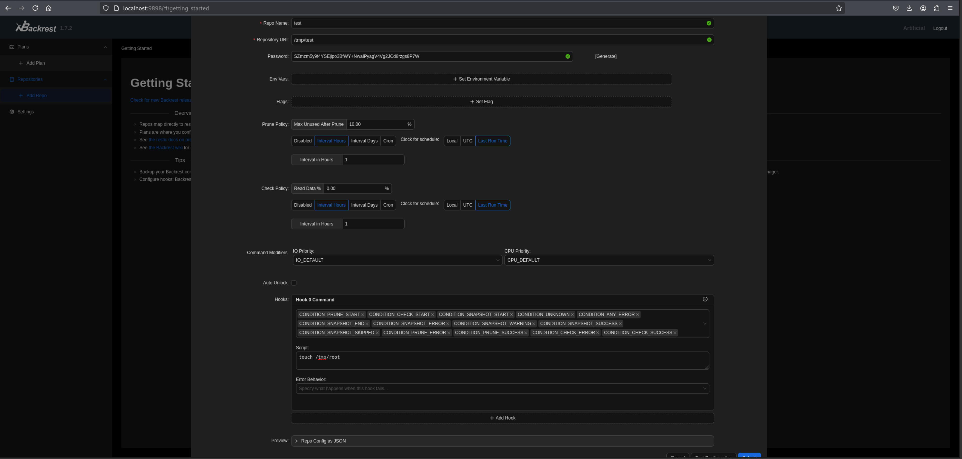962x459 pixels.
Task: Remove the Hook 0 Command via minus icon
Action: [x=705, y=299]
